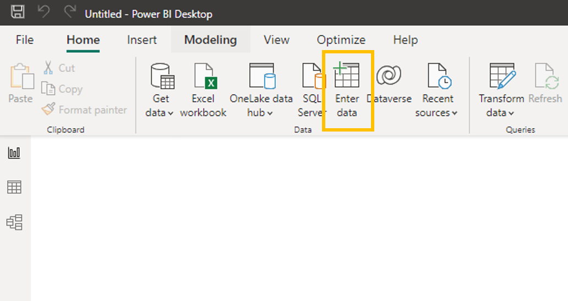Open the Get data dropdown
Image resolution: width=568 pixels, height=301 pixels.
160,113
